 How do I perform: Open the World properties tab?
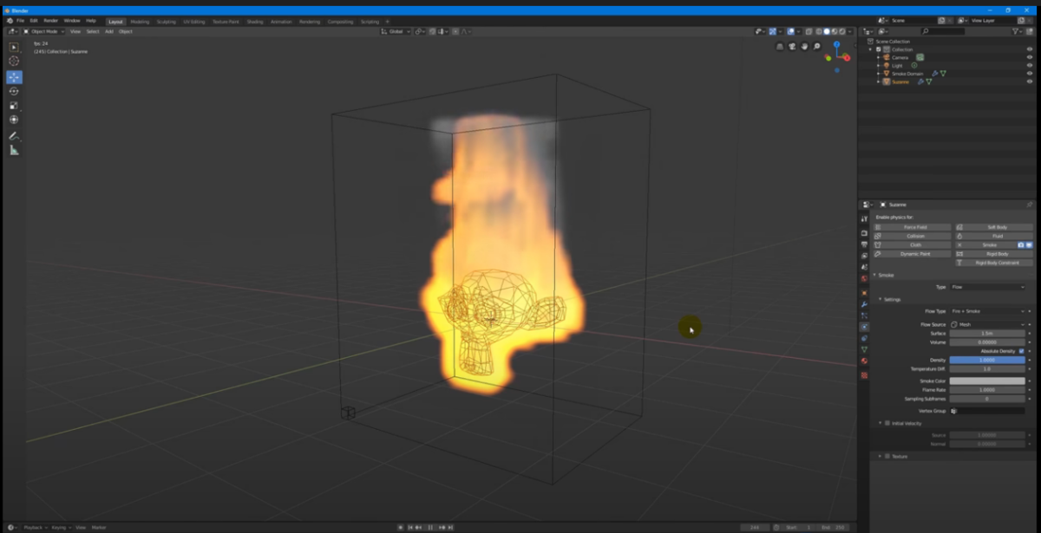tap(864, 279)
